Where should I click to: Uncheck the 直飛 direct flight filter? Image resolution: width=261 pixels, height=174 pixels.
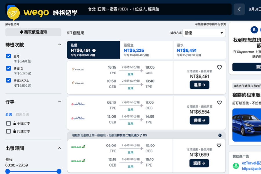[x=8, y=56]
